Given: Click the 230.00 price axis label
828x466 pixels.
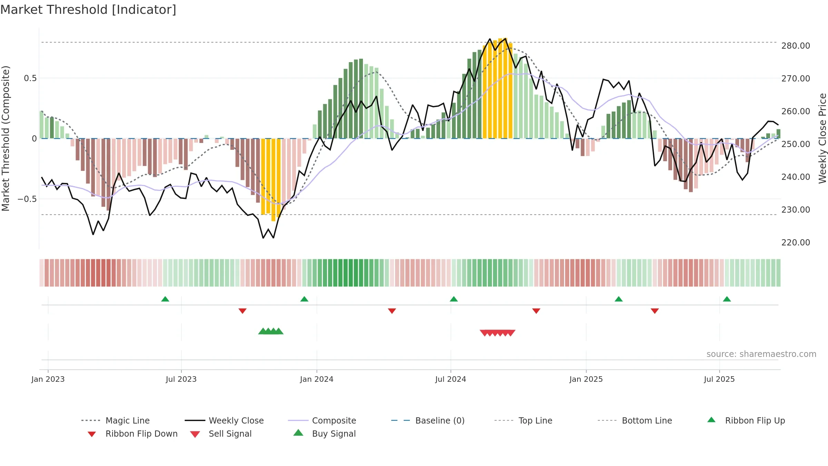Looking at the screenshot, I should click(796, 210).
